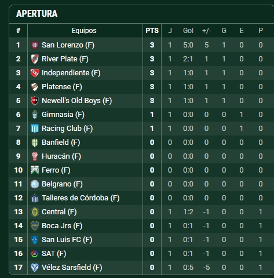The height and width of the screenshot is (278, 274).
Task: Open the San Luis FC (F) team page
Action: coord(67,240)
